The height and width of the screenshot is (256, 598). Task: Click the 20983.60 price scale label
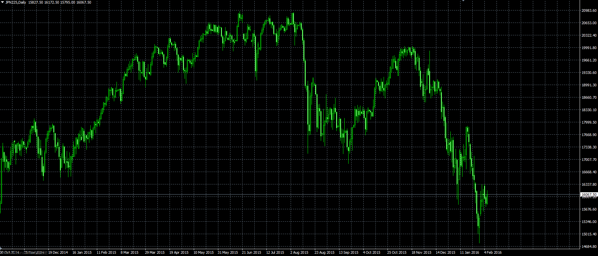(x=589, y=10)
